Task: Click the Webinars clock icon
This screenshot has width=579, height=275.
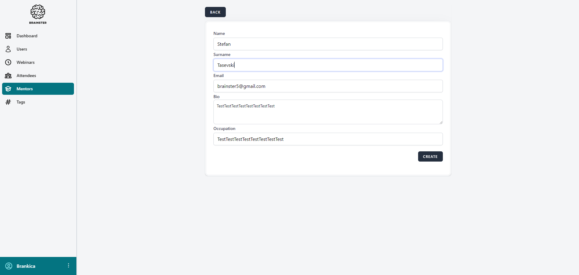Action: coord(8,62)
